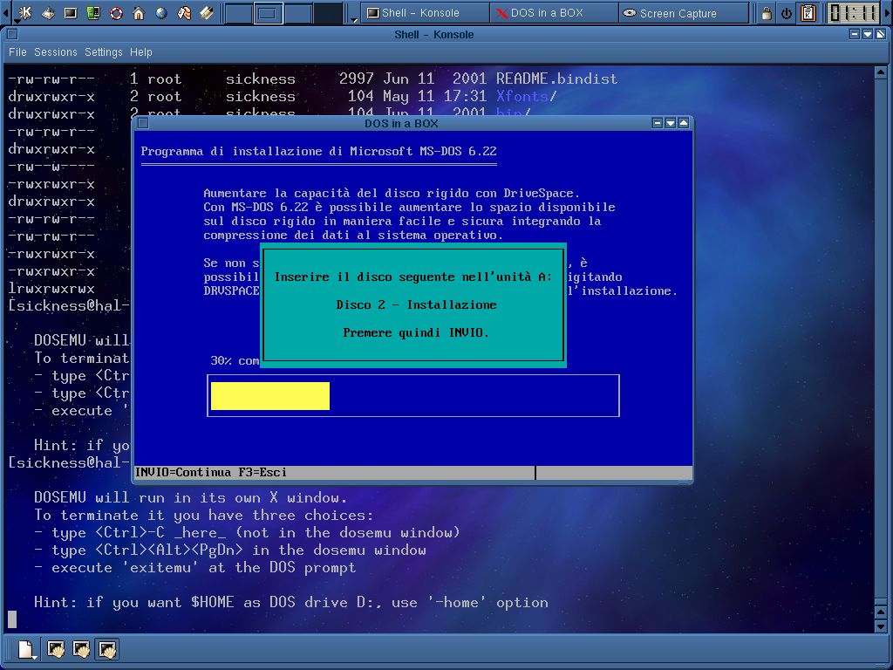Switch to virtual desktop 2 in the pager

(x=269, y=13)
